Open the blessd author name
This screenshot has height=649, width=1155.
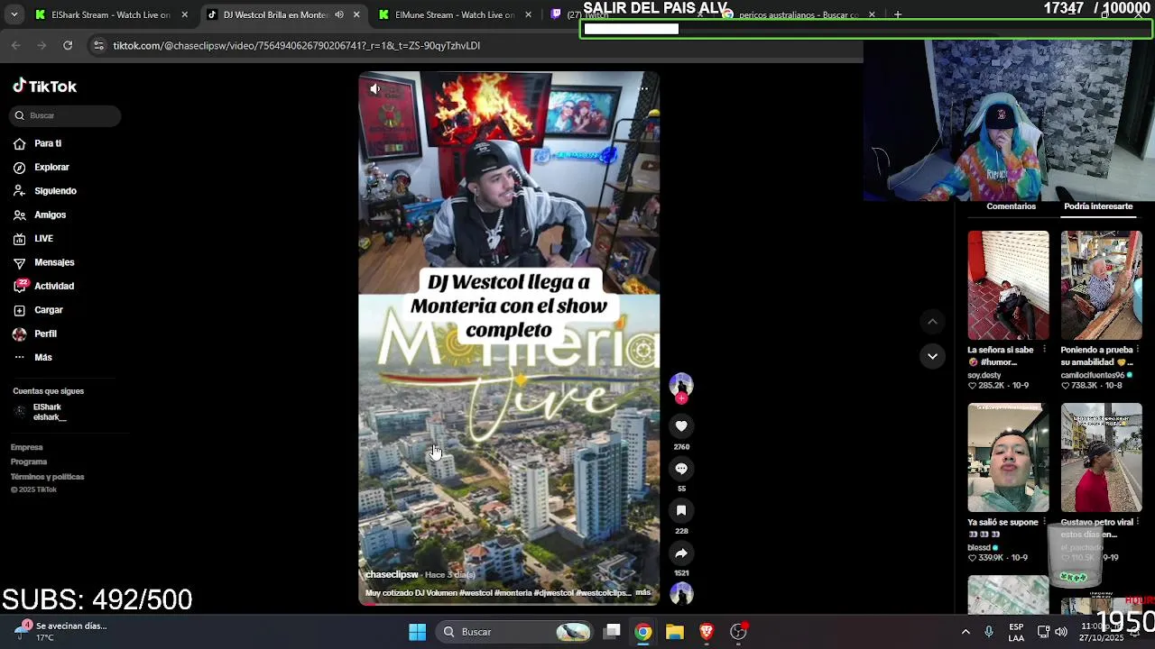(979, 548)
